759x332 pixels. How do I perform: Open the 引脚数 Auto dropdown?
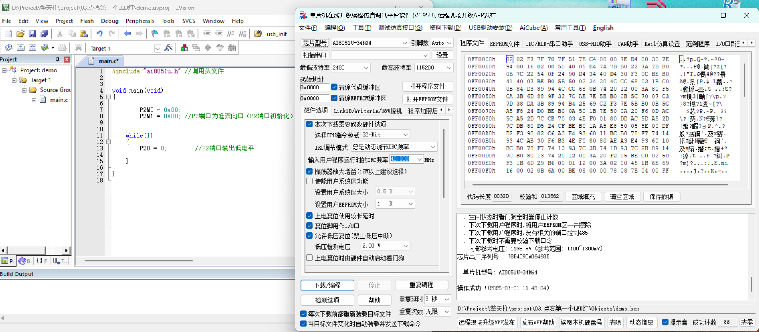point(449,43)
